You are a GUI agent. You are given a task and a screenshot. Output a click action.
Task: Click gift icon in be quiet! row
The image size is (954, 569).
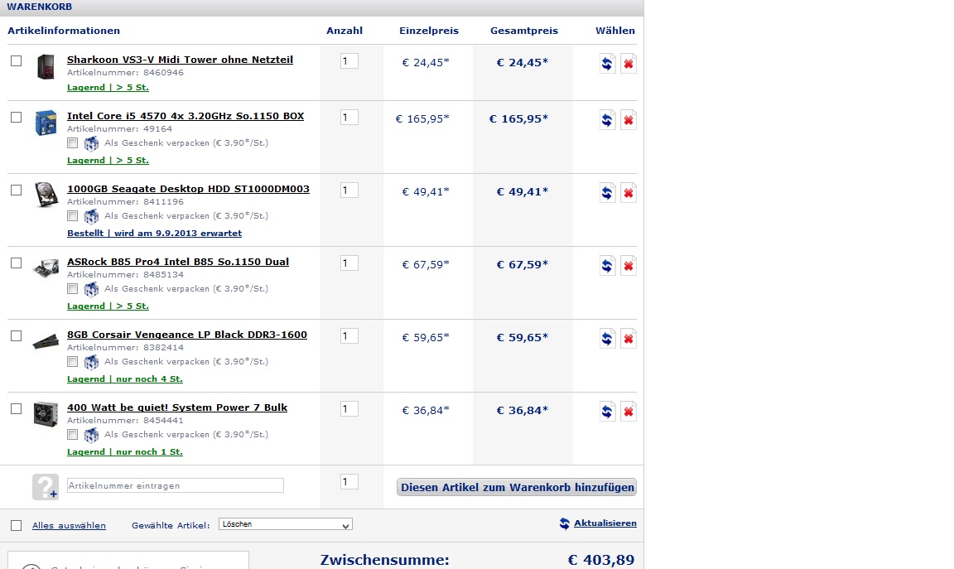[91, 436]
